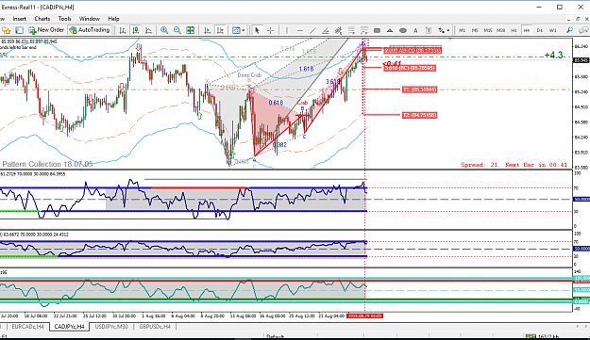Click the 'Default' status bar profile entry
The image size is (590, 340).
(275, 336)
